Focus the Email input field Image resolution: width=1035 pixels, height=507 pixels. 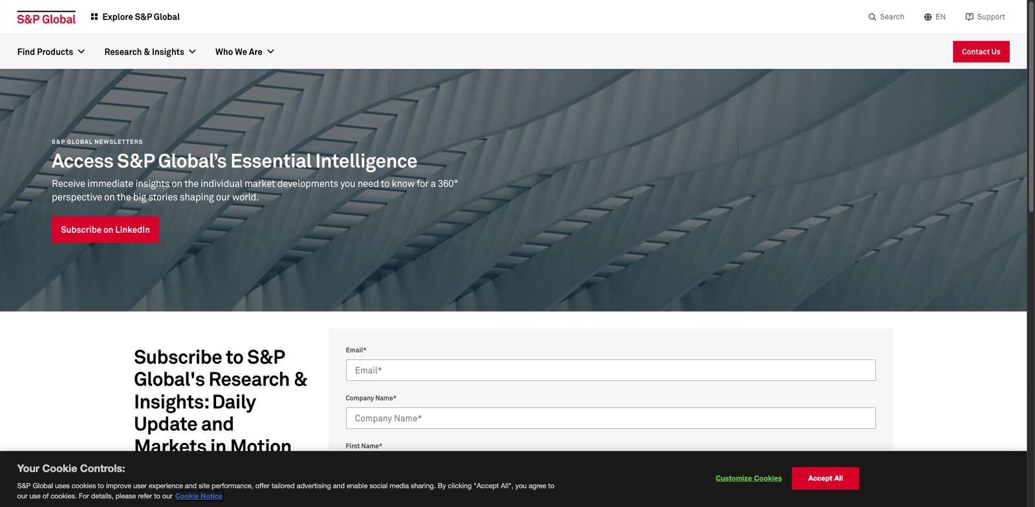pyautogui.click(x=610, y=371)
